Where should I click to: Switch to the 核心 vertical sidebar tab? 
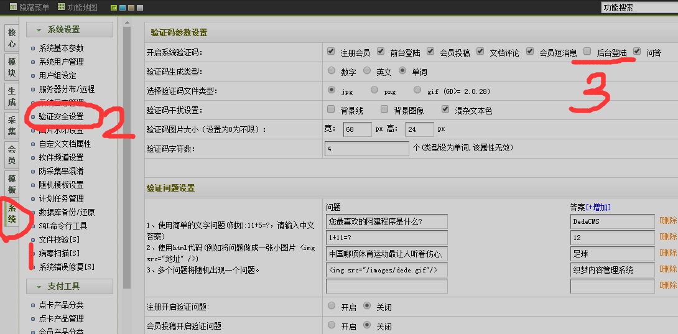coord(11,37)
